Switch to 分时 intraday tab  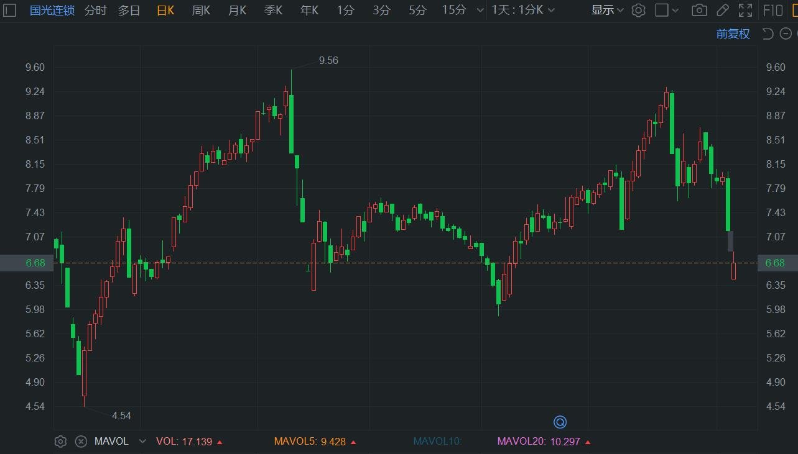(x=95, y=10)
